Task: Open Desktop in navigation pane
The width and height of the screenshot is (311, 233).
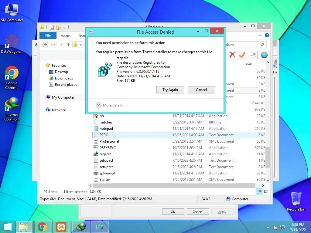Action: point(61,72)
